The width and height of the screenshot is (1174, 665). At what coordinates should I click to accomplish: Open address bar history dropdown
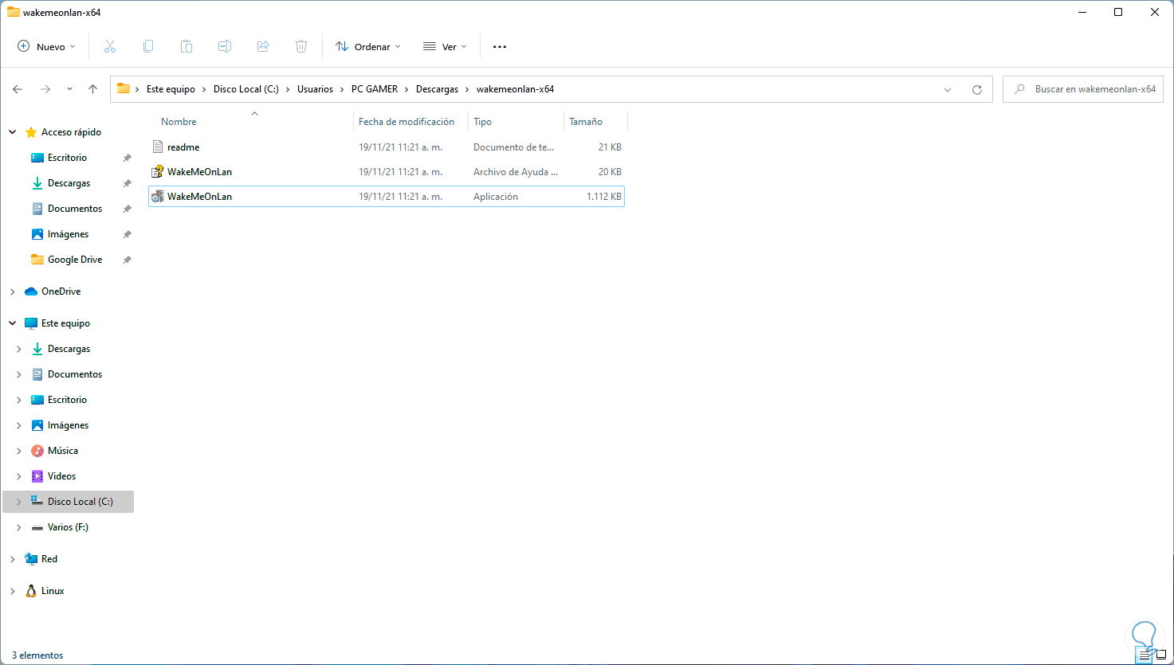point(948,89)
